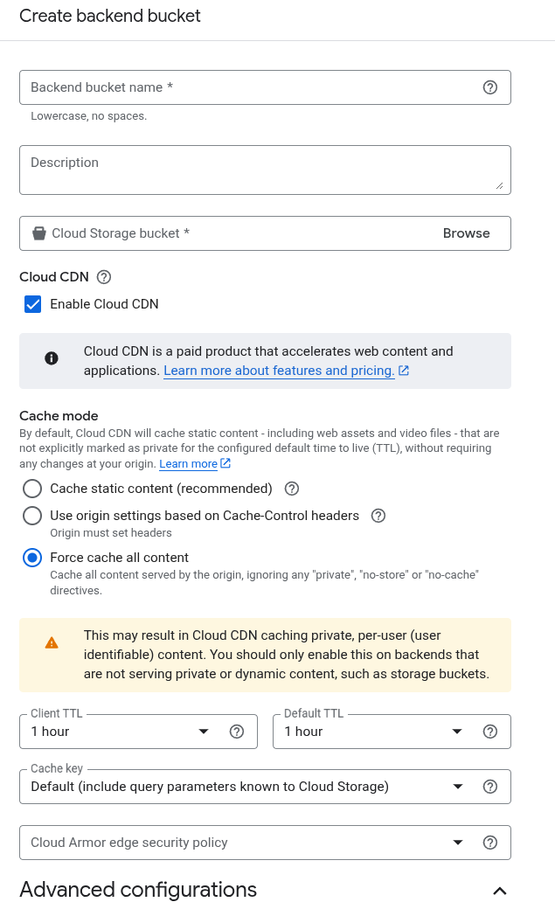Click Browse for Cloud Storage bucket
The height and width of the screenshot is (909, 555).
pos(466,233)
